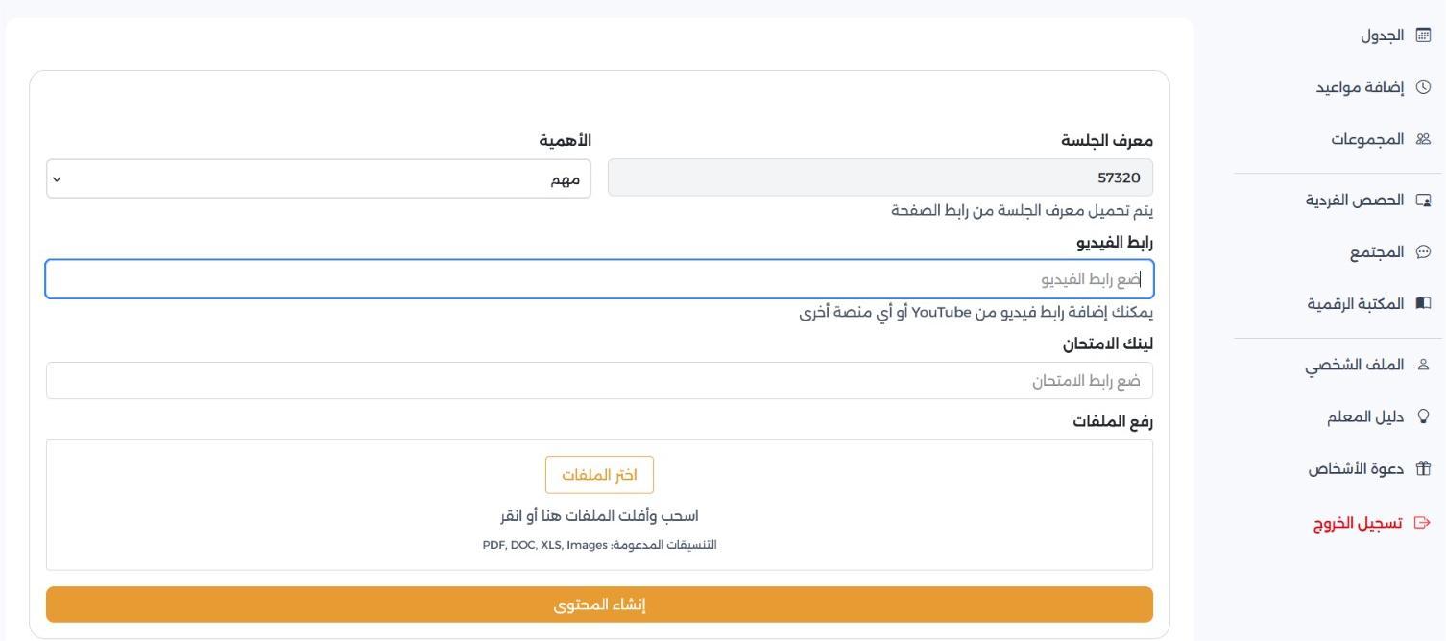Click into the لينك الامتحان text field
The image size is (1446, 641).
coord(599,381)
